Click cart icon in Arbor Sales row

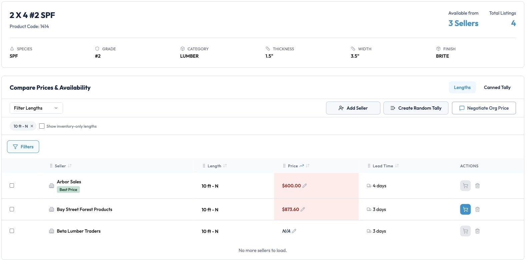click(x=465, y=186)
